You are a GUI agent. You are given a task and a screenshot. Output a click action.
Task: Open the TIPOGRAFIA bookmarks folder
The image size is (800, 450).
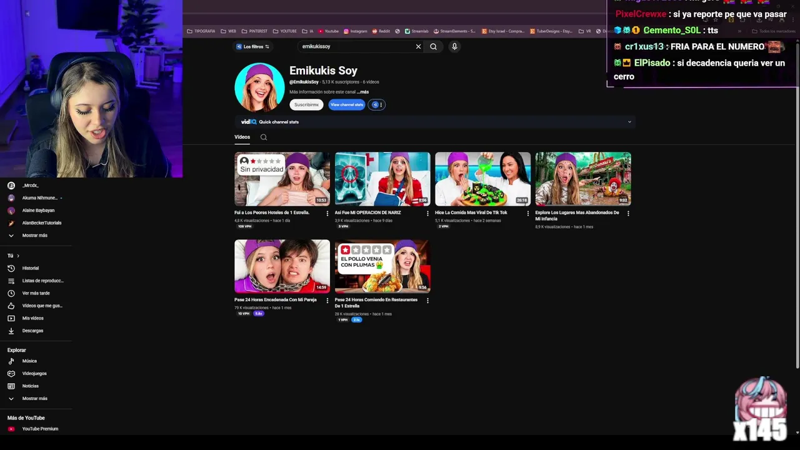click(x=201, y=31)
